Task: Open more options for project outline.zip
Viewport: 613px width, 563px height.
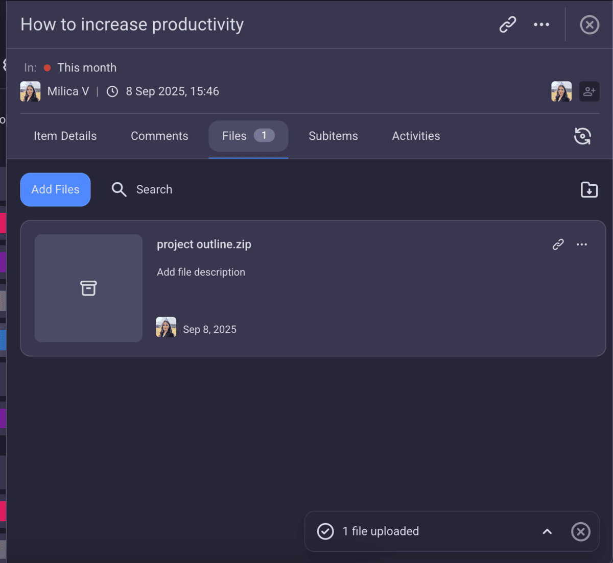Action: click(x=582, y=244)
